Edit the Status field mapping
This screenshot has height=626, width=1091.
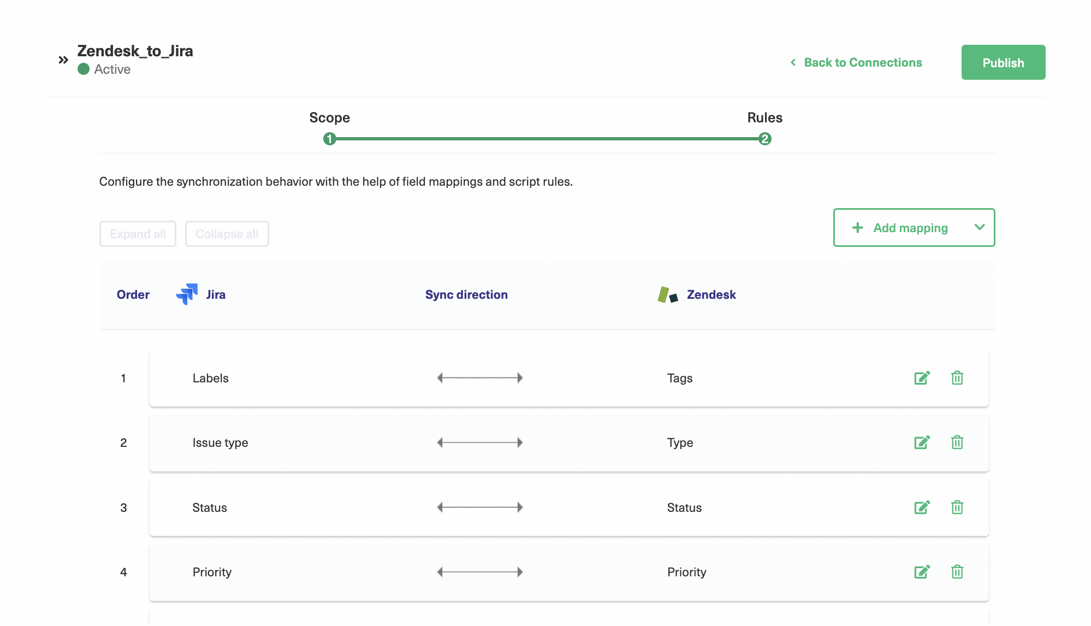point(922,507)
